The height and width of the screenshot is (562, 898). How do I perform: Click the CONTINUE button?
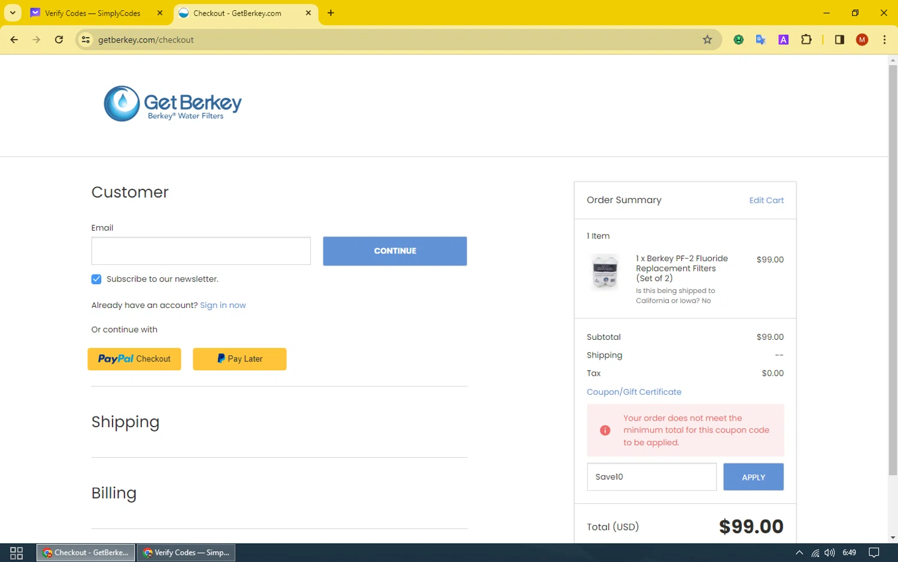click(395, 251)
